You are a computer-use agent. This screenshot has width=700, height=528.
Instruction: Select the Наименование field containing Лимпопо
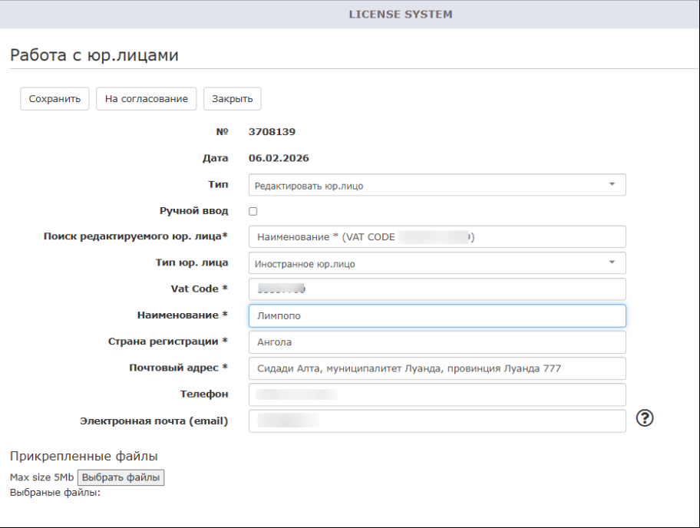pos(437,315)
